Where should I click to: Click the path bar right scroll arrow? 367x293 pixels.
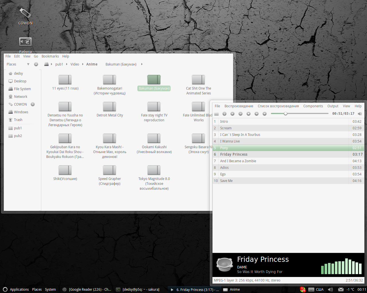(142, 64)
